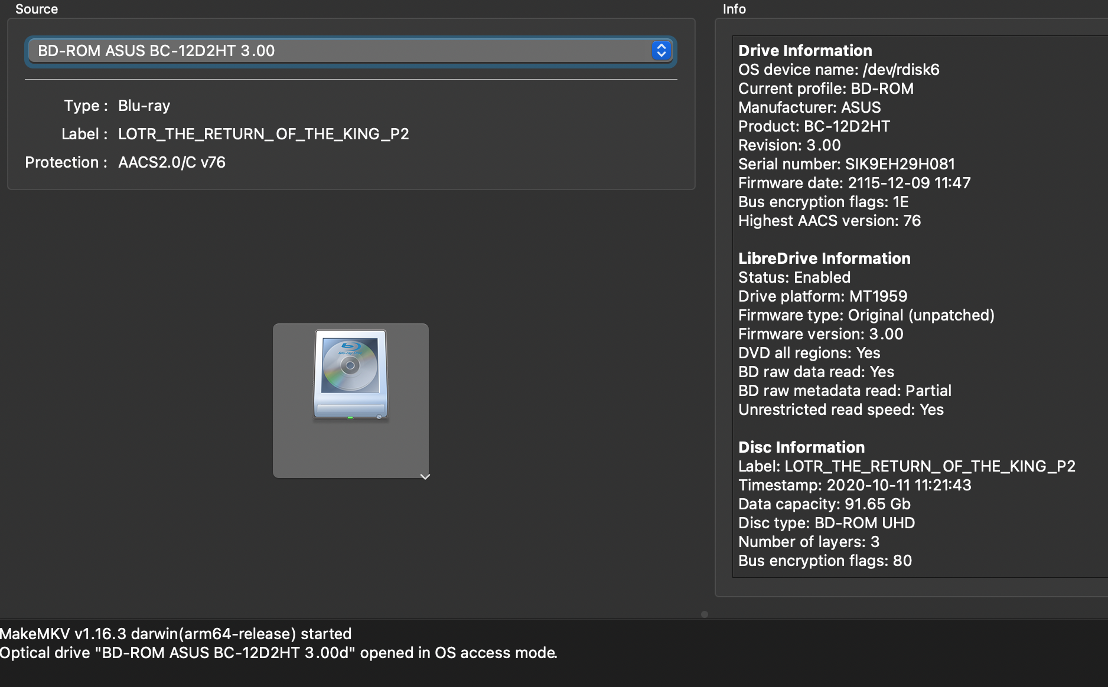
Task: Click 'Timestamp: 2020-10-11 11:21:43' line
Action: [x=855, y=485]
